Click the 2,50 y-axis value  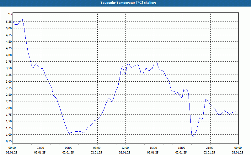pos(9,95)
